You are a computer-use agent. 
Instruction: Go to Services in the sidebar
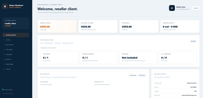pyautogui.click(x=16, y=40)
